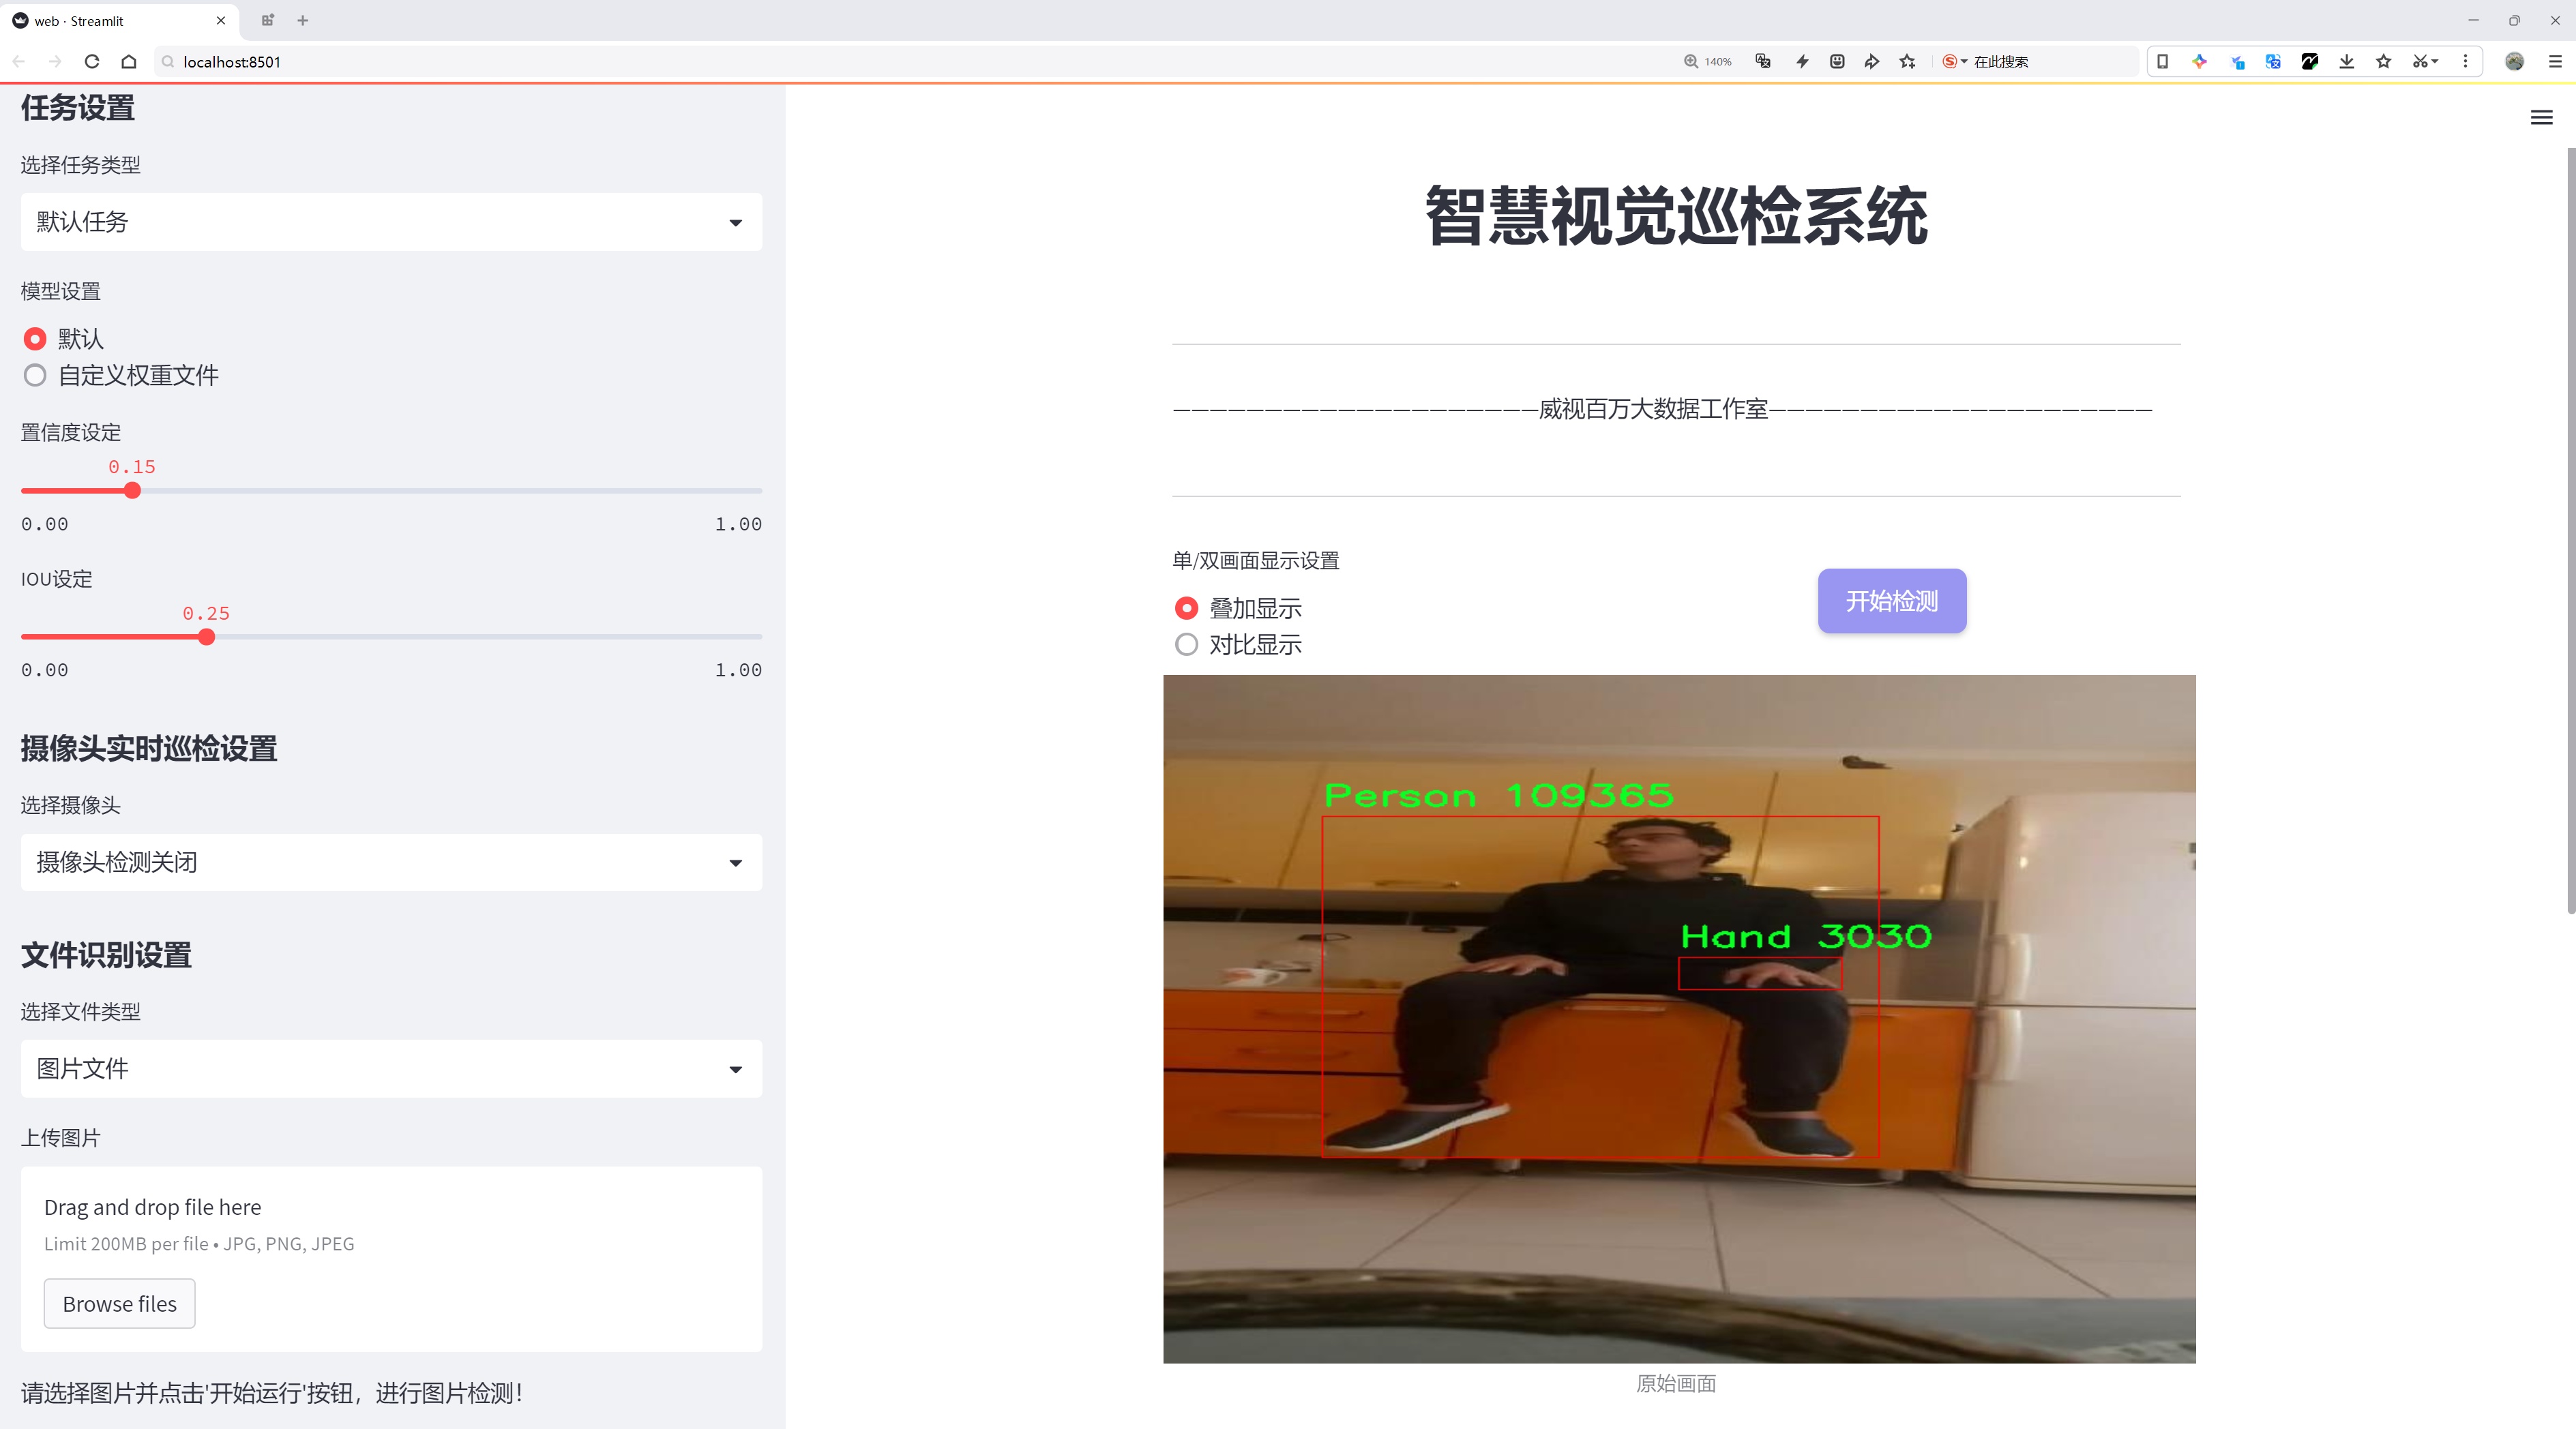Open browser downloads panel

pyautogui.click(x=2347, y=61)
